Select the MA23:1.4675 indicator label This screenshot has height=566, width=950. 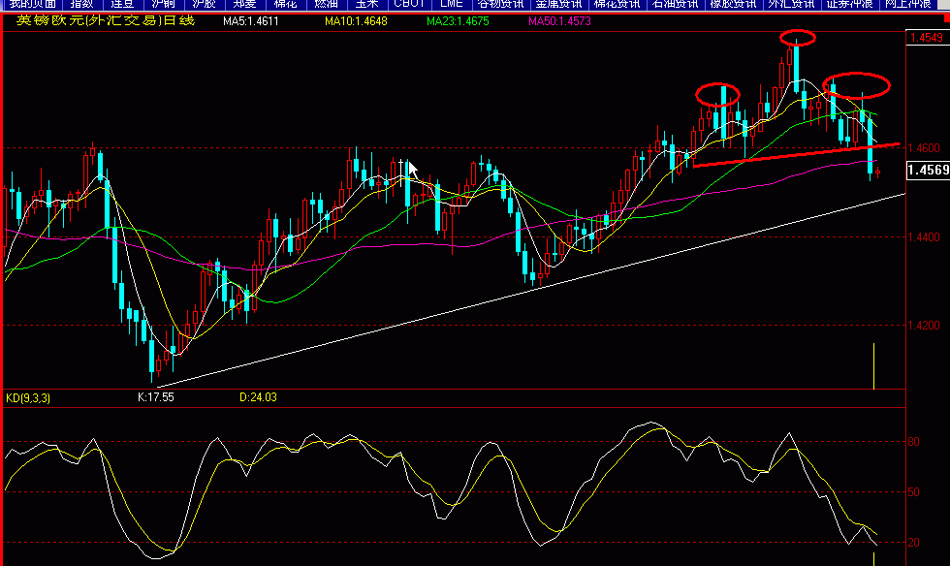[458, 21]
